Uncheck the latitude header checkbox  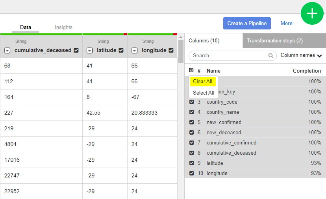(121, 50)
